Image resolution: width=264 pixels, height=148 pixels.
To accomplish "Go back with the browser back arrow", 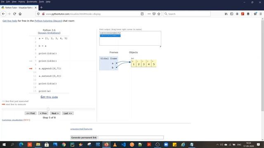I will coord(4,14).
